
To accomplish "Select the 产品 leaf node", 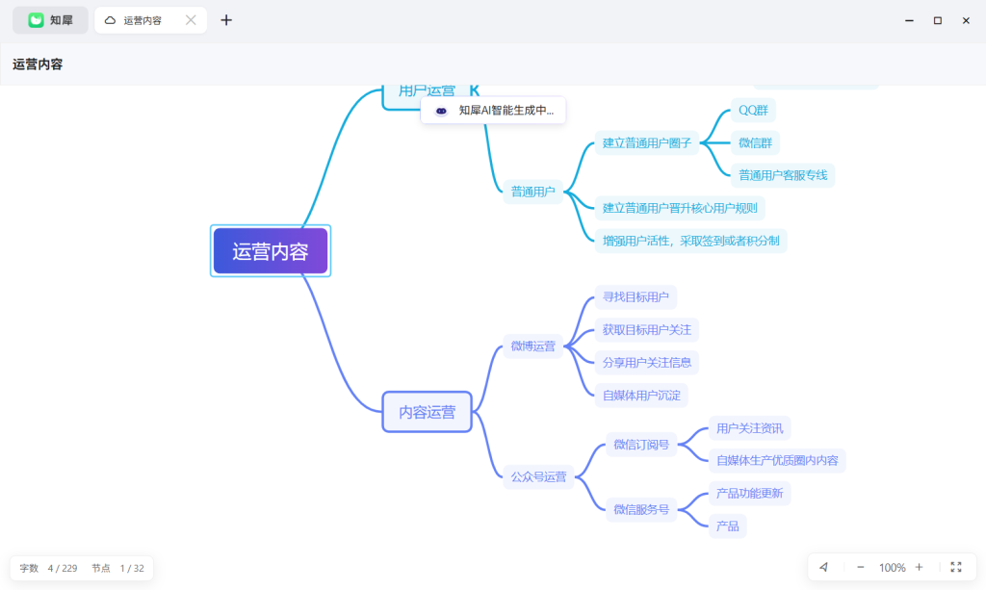I will 728,526.
